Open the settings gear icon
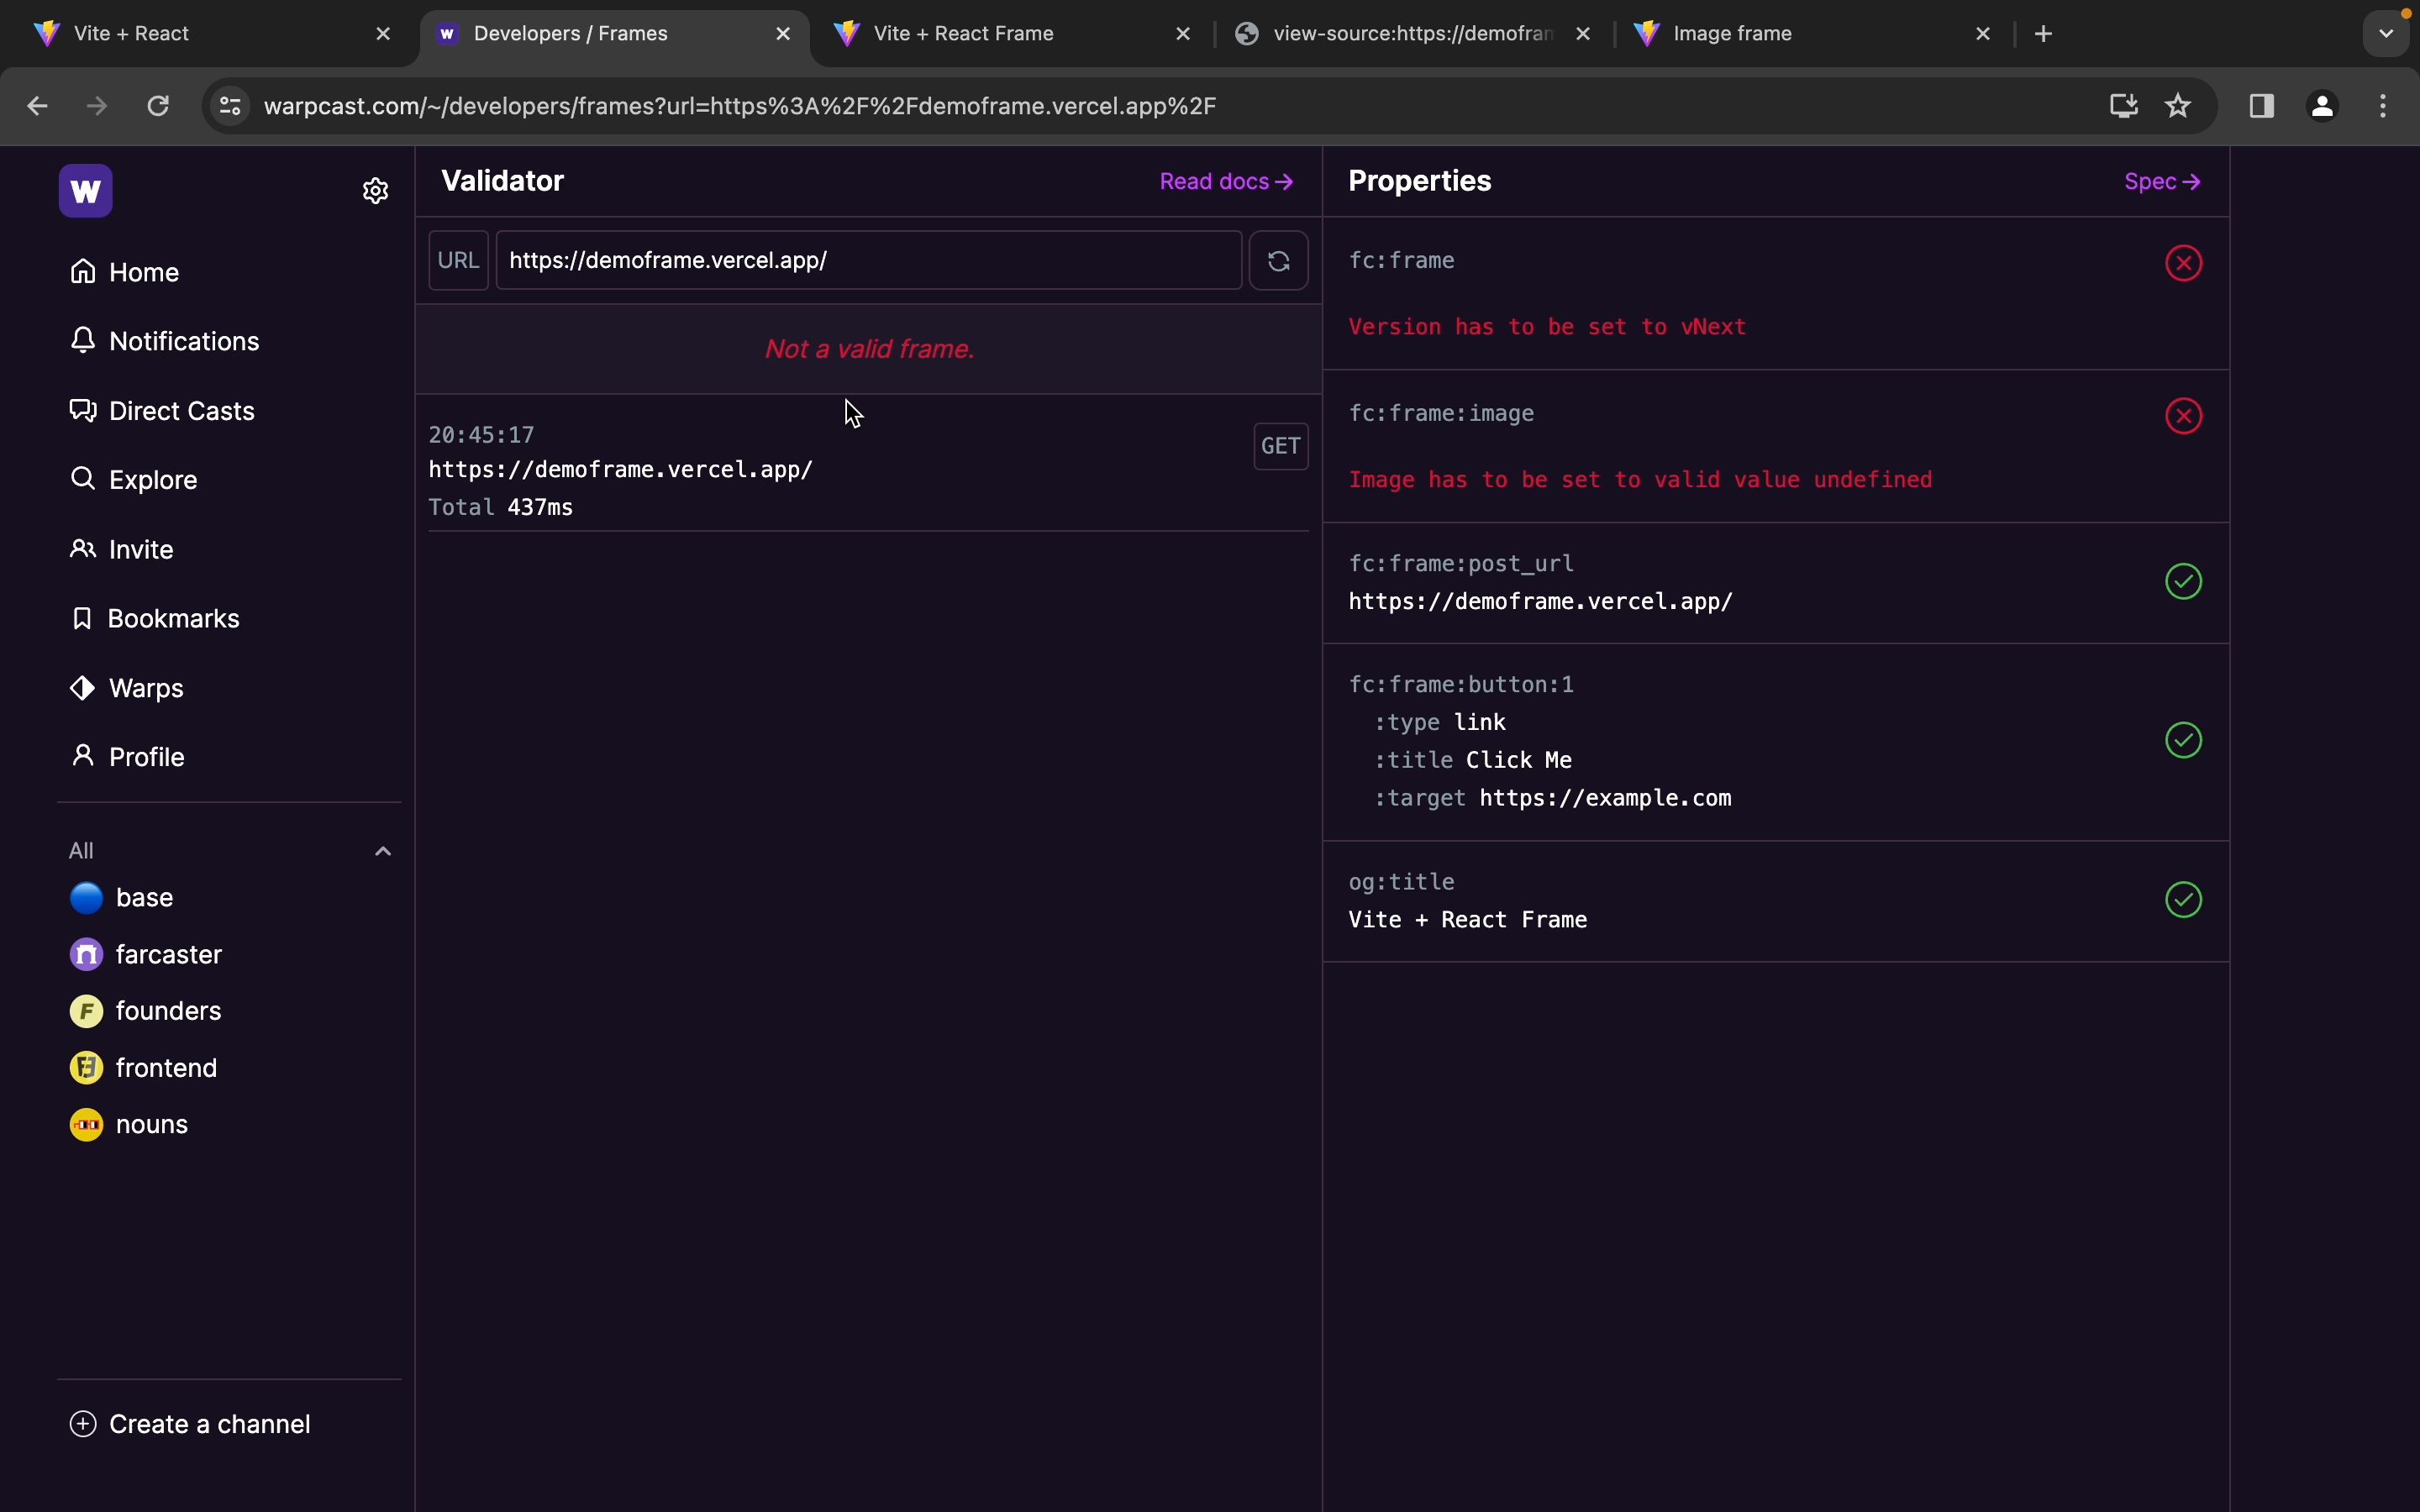The width and height of the screenshot is (2420, 1512). (x=376, y=191)
